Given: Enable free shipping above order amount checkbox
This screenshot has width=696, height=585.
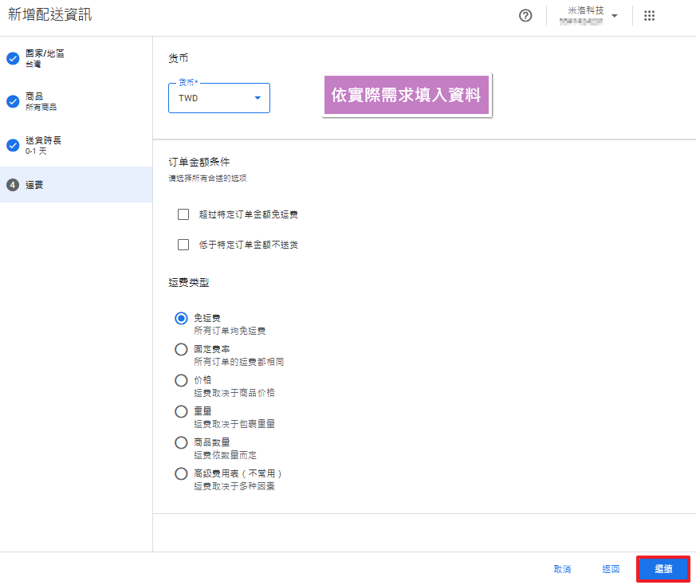Looking at the screenshot, I should [x=183, y=214].
